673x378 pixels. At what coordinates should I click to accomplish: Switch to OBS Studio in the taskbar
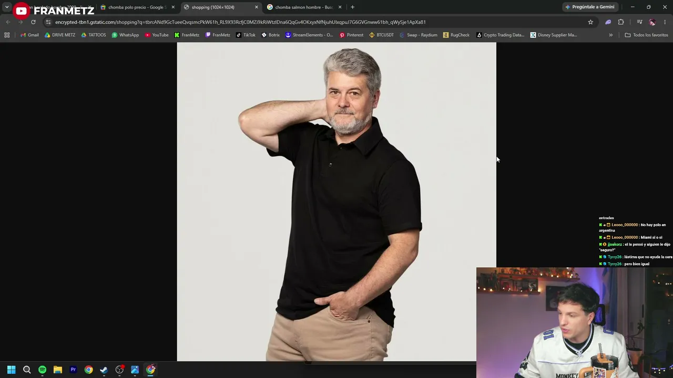tap(119, 370)
